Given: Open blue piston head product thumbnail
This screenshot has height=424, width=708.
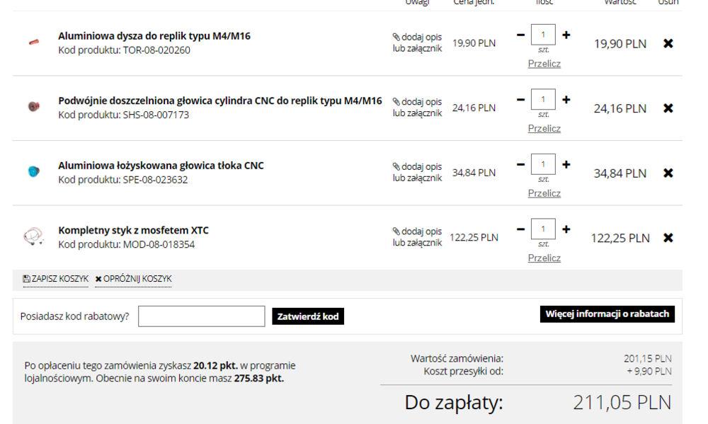Looking at the screenshot, I should pos(33,172).
